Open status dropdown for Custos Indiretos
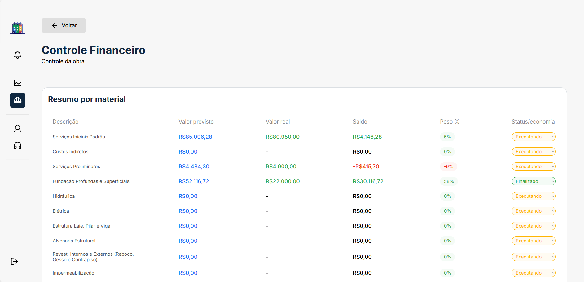 (x=534, y=152)
